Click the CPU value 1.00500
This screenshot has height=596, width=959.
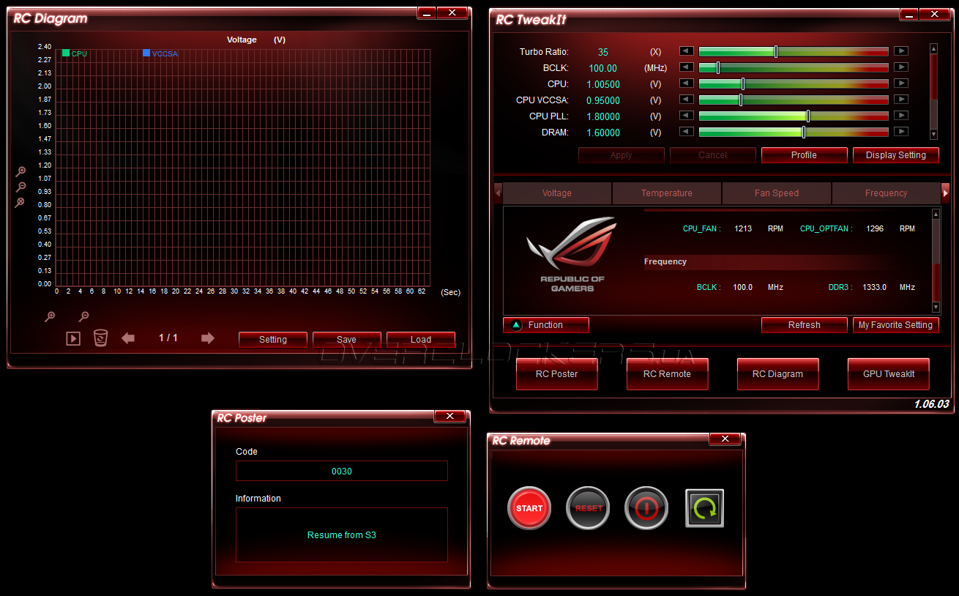[603, 84]
